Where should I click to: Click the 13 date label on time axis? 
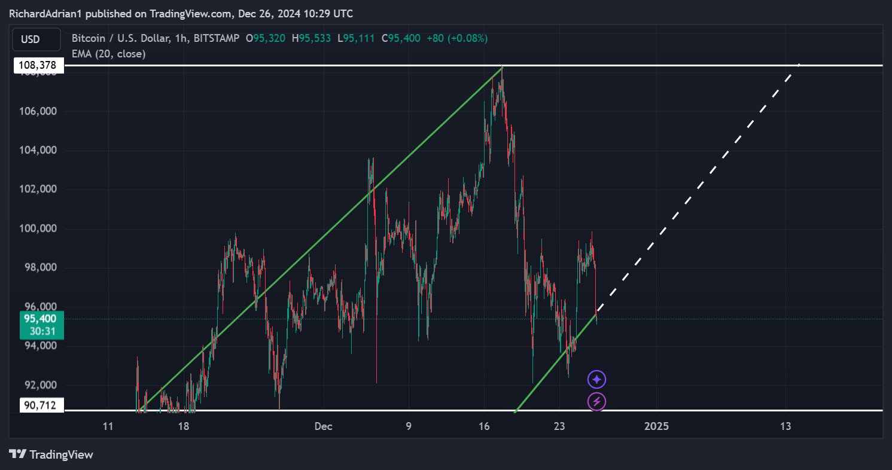786,426
